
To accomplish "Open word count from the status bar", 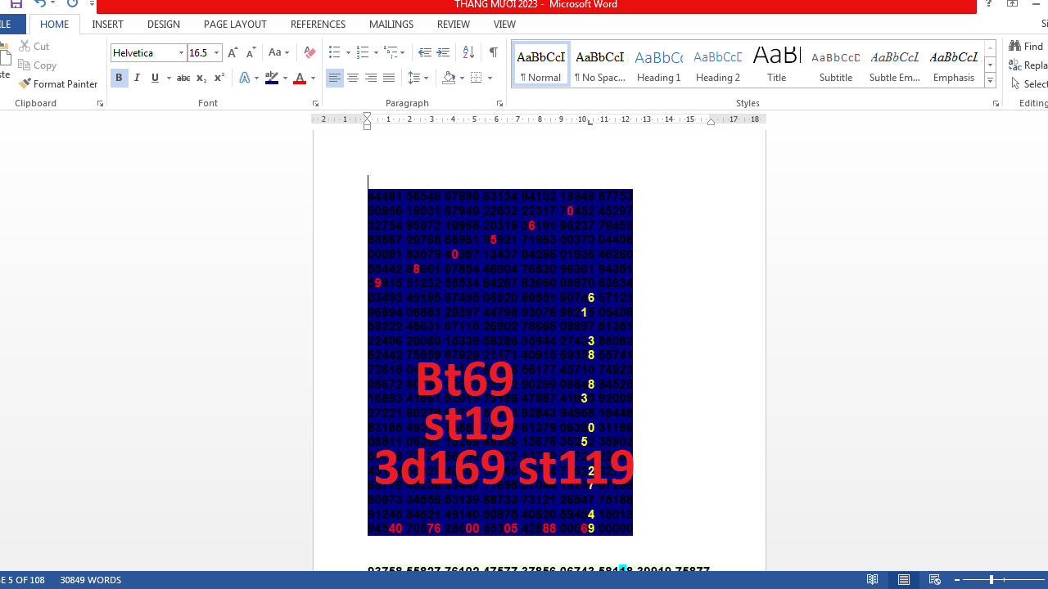I will coord(90,580).
